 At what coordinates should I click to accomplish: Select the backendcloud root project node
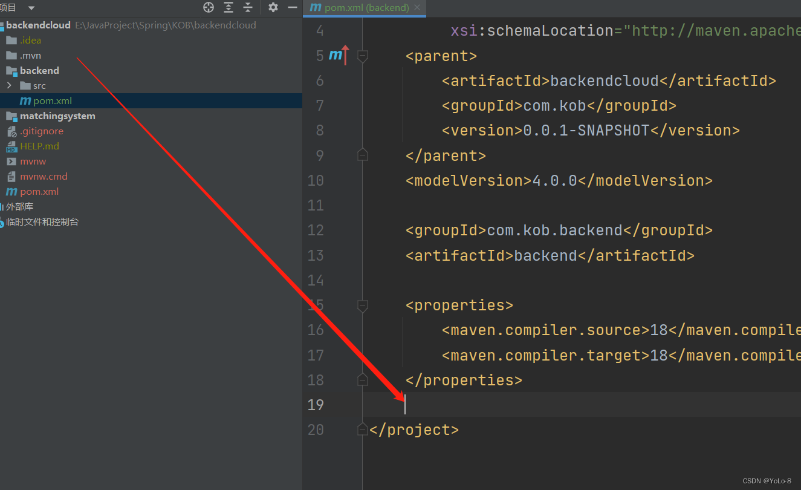point(38,25)
